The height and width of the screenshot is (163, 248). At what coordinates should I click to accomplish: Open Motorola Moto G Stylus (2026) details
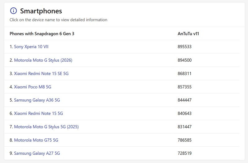(x=43, y=60)
